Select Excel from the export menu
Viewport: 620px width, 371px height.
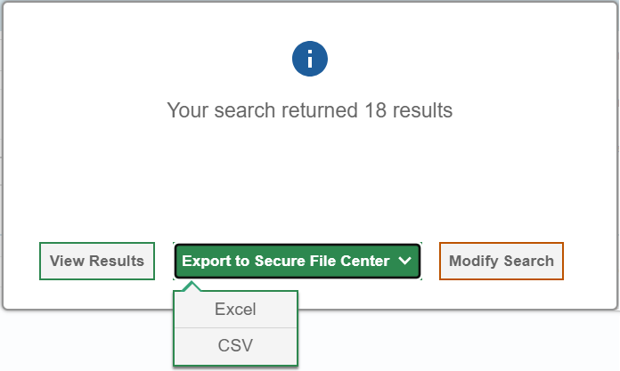[x=235, y=310]
